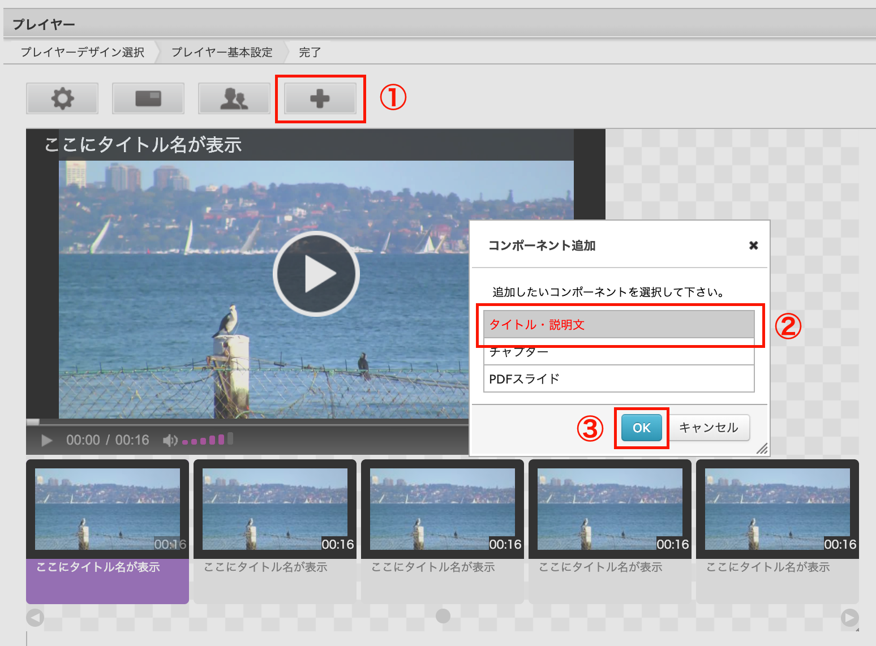Click the users icon toolbar button
The image size is (876, 646).
(x=234, y=98)
